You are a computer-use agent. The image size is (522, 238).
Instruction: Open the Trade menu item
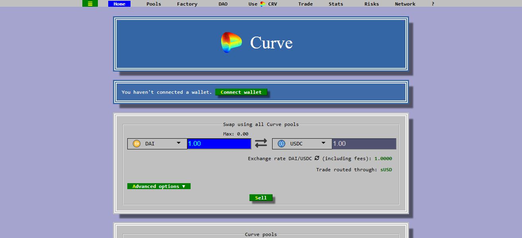[x=306, y=4]
